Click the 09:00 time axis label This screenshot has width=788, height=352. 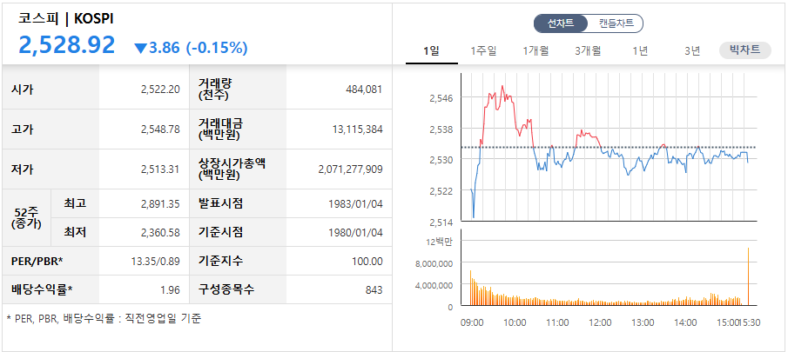click(x=472, y=323)
